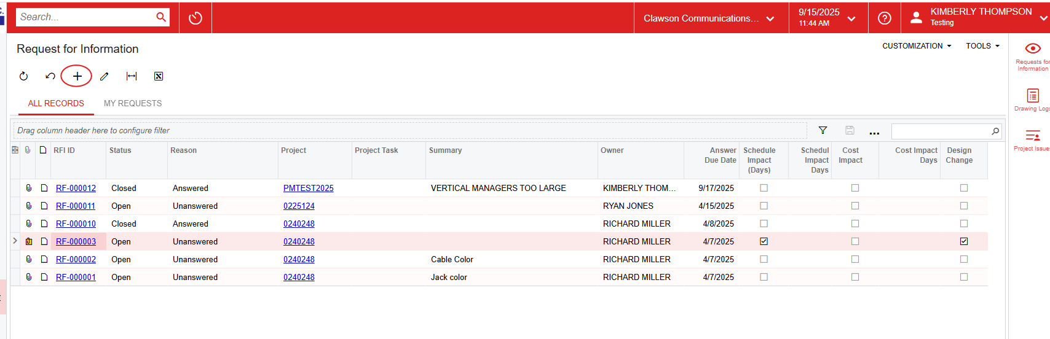This screenshot has height=339, width=1050.
Task: Expand the Customization dropdown menu
Action: [916, 46]
